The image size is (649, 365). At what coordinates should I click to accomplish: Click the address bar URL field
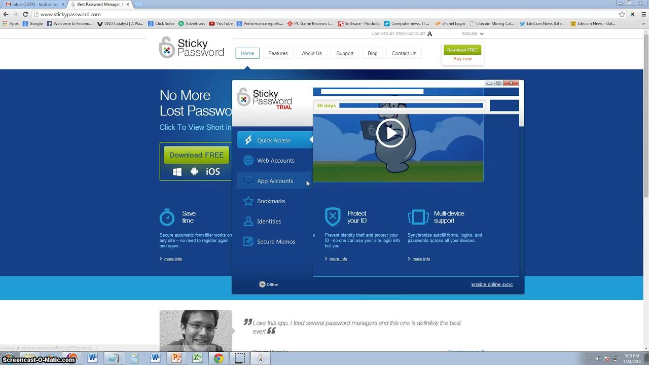tap(324, 14)
